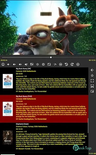Click on the playing video frame
This screenshot has height=155, width=96.
point(48,27)
